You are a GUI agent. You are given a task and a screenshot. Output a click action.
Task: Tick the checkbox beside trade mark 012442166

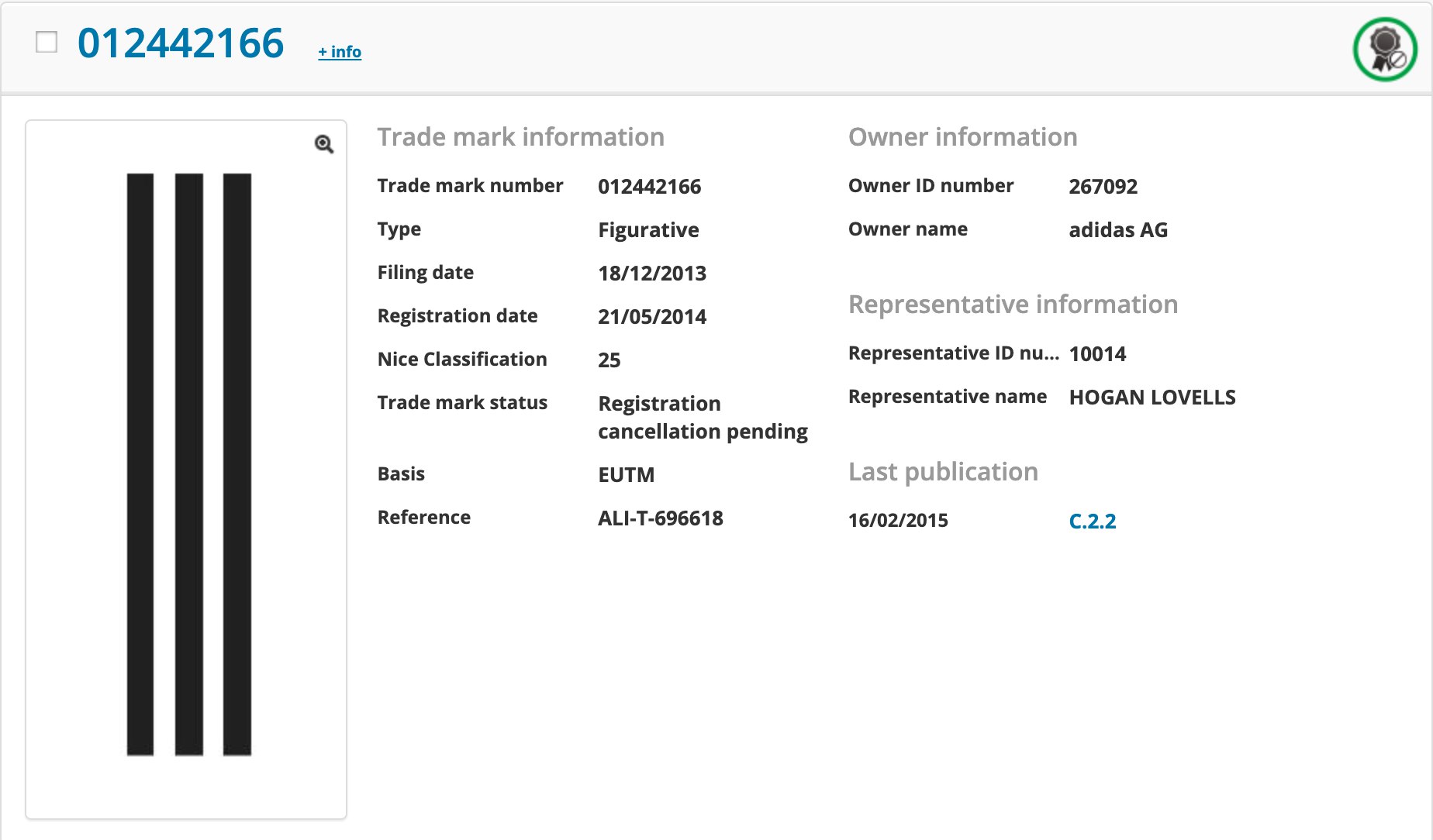47,42
